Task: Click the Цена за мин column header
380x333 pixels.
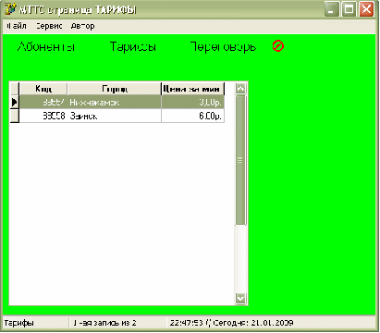Action: click(192, 89)
